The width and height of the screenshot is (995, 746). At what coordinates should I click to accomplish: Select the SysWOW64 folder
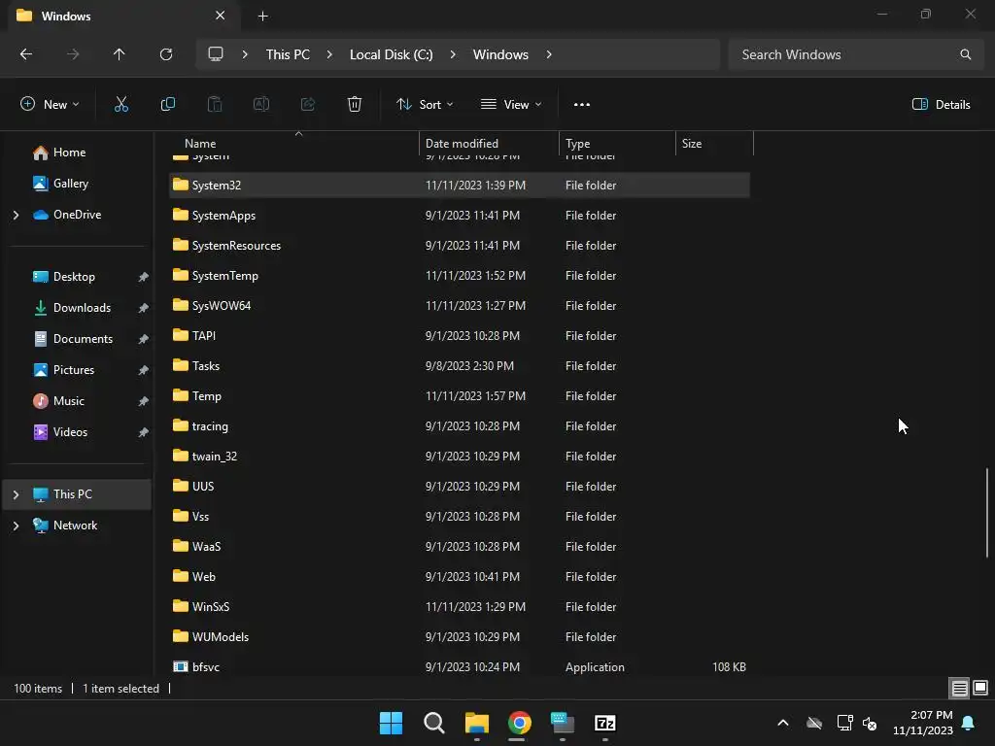point(460,306)
